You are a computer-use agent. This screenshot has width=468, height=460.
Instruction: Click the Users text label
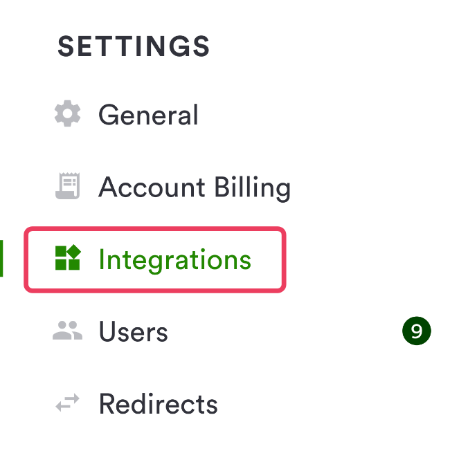[133, 332]
